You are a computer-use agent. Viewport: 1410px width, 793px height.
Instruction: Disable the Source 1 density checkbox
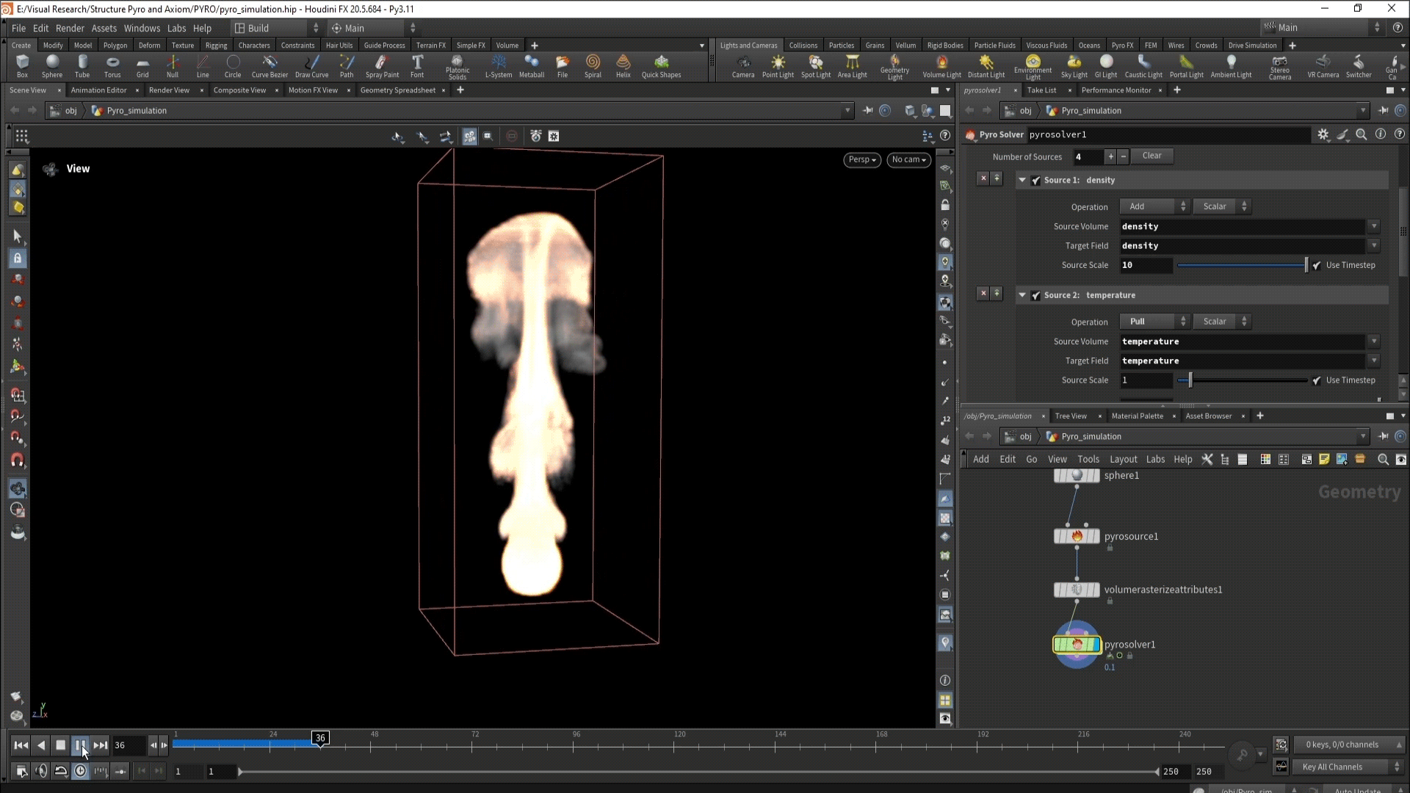(1036, 181)
